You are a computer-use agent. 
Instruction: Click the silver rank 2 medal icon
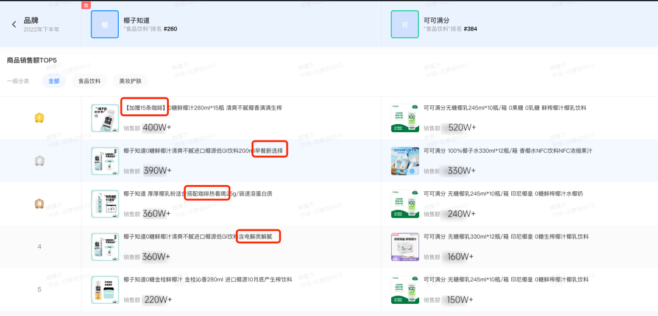(40, 161)
